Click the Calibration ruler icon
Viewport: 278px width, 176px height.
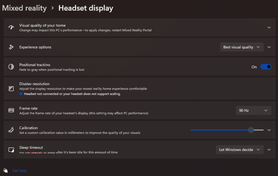[x=11, y=130]
